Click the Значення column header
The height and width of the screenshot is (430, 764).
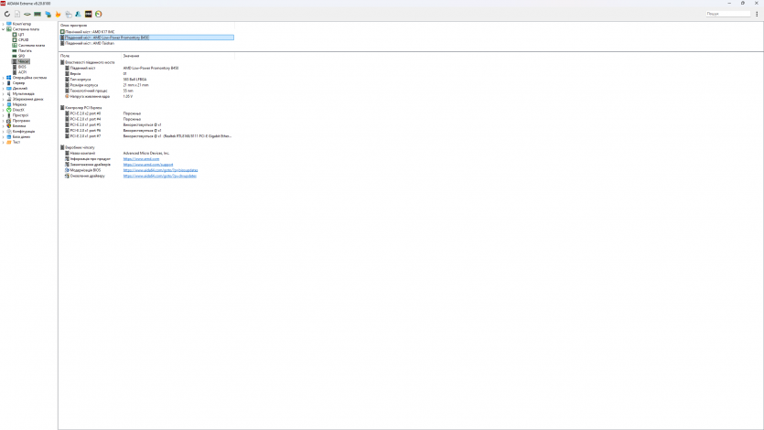[132, 56]
